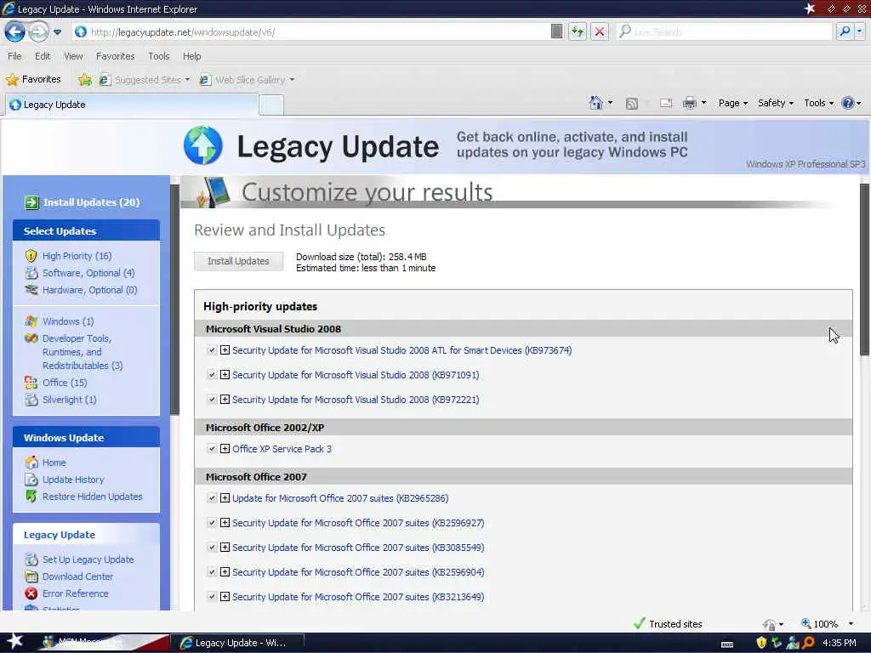The width and height of the screenshot is (871, 653).
Task: Click the Silverlight (1) category icon
Action: click(x=31, y=400)
